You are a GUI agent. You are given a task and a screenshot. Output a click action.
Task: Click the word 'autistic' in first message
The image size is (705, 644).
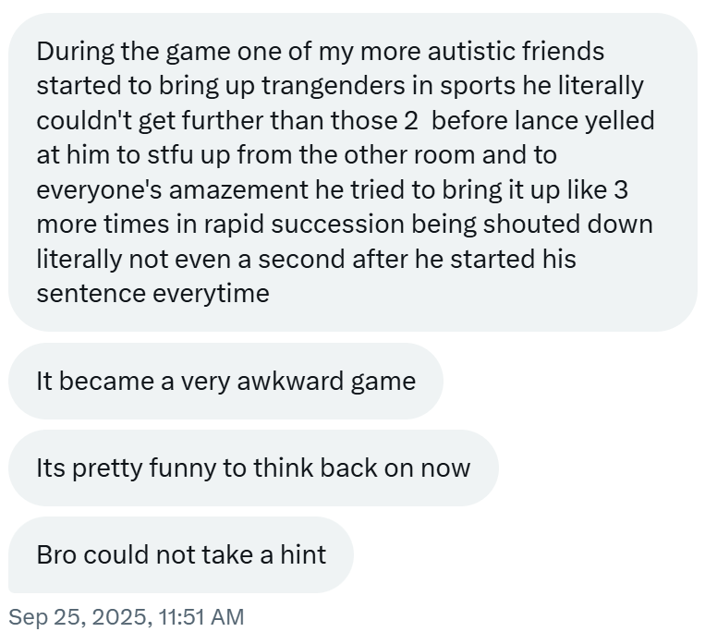pyautogui.click(x=470, y=51)
